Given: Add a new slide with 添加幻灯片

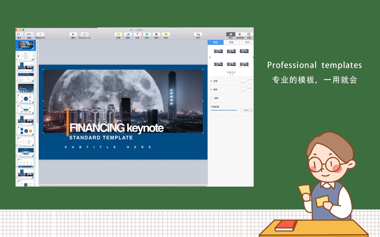Looking at the screenshot, I should [40, 34].
